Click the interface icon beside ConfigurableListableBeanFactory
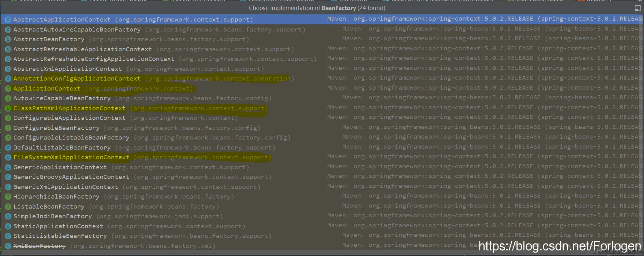The height and width of the screenshot is (256, 644). point(8,138)
